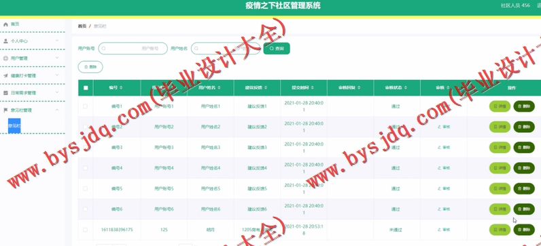The width and height of the screenshot is (541, 246).
Task: Sort by the 建议反馈 column arrows
Action: pyautogui.click(x=266, y=88)
